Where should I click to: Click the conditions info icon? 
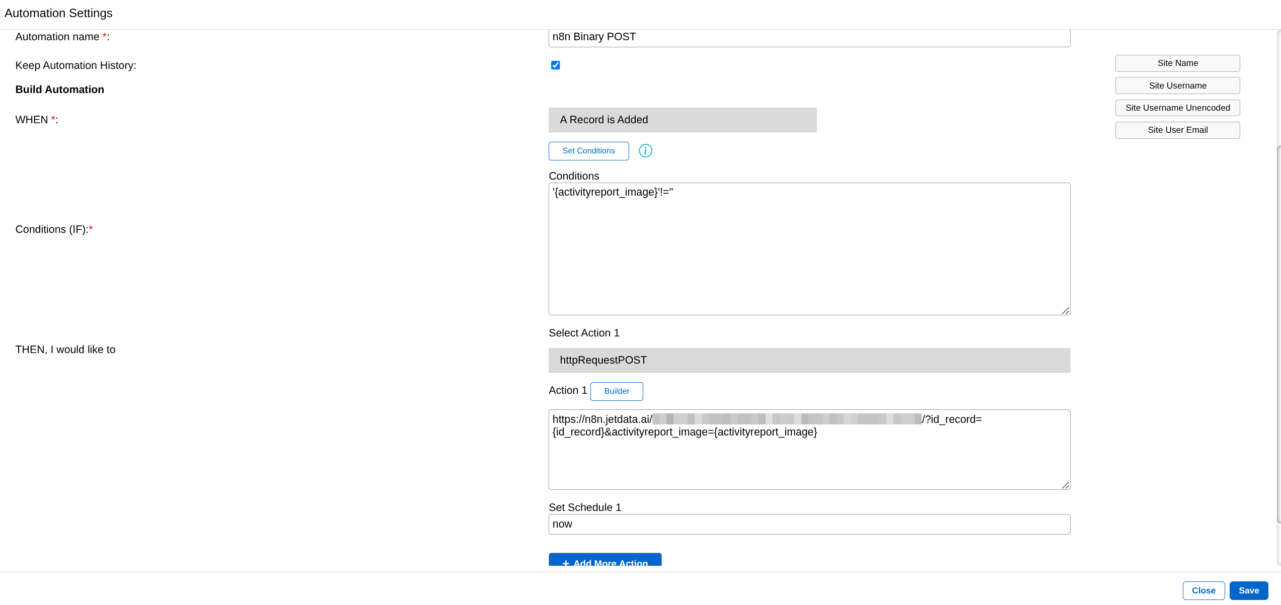(x=645, y=151)
